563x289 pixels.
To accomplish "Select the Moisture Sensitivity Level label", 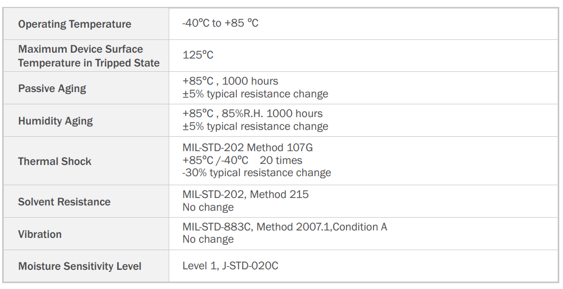I will coord(80,266).
